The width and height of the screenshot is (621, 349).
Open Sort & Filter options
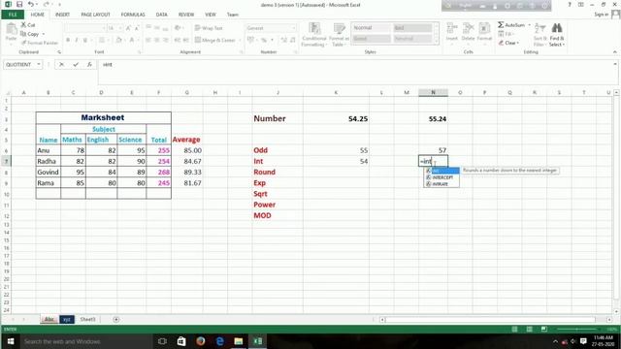coord(539,35)
